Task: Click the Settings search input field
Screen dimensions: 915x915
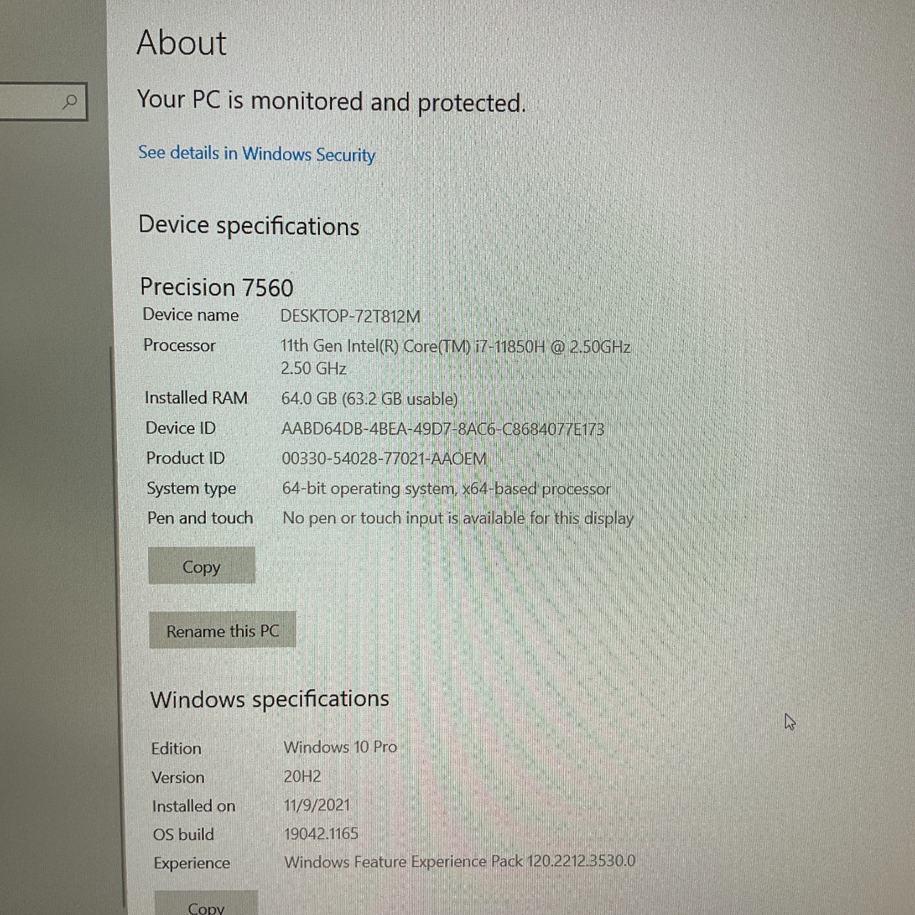Action: point(43,102)
